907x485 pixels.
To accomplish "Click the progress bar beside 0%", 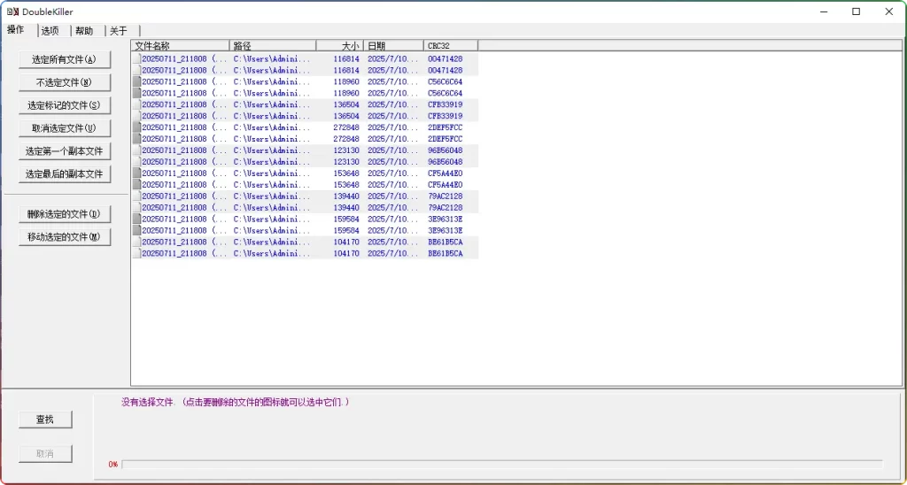I will (x=502, y=465).
